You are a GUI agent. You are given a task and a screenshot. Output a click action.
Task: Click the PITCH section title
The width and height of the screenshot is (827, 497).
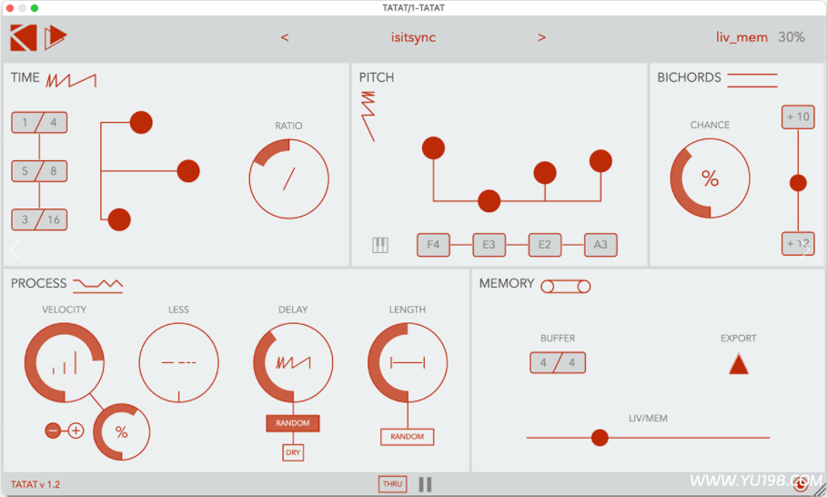[x=377, y=77]
